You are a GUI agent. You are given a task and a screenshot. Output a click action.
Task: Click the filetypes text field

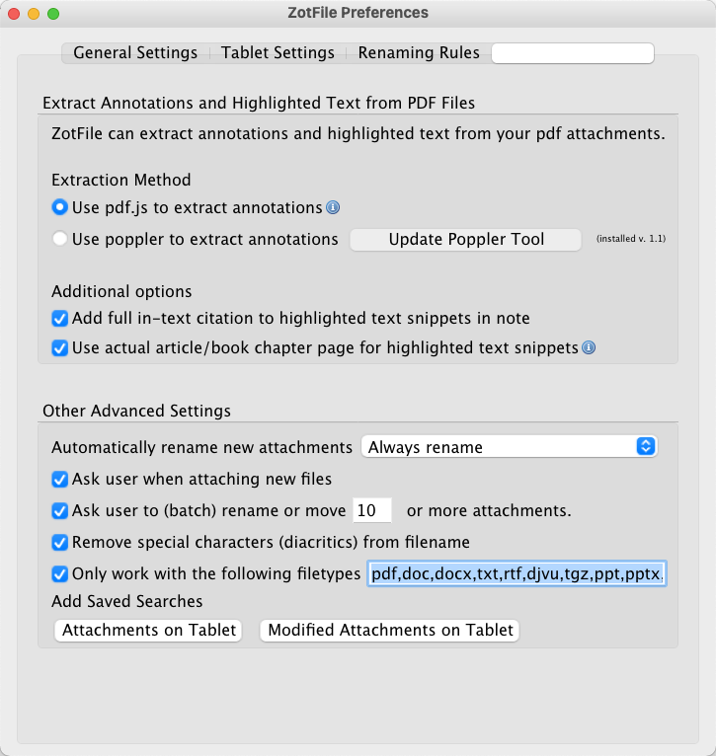[517, 573]
